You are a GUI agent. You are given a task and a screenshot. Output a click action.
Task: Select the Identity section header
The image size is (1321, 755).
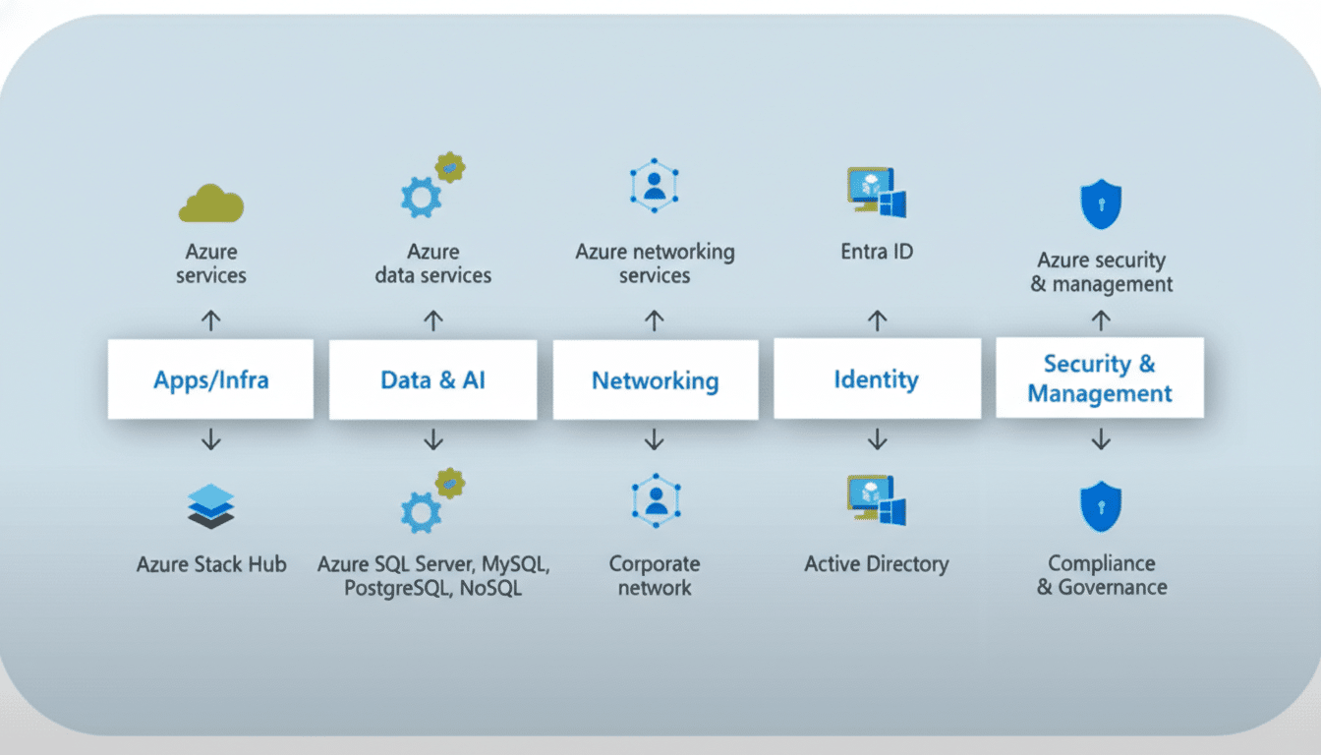pos(877,378)
